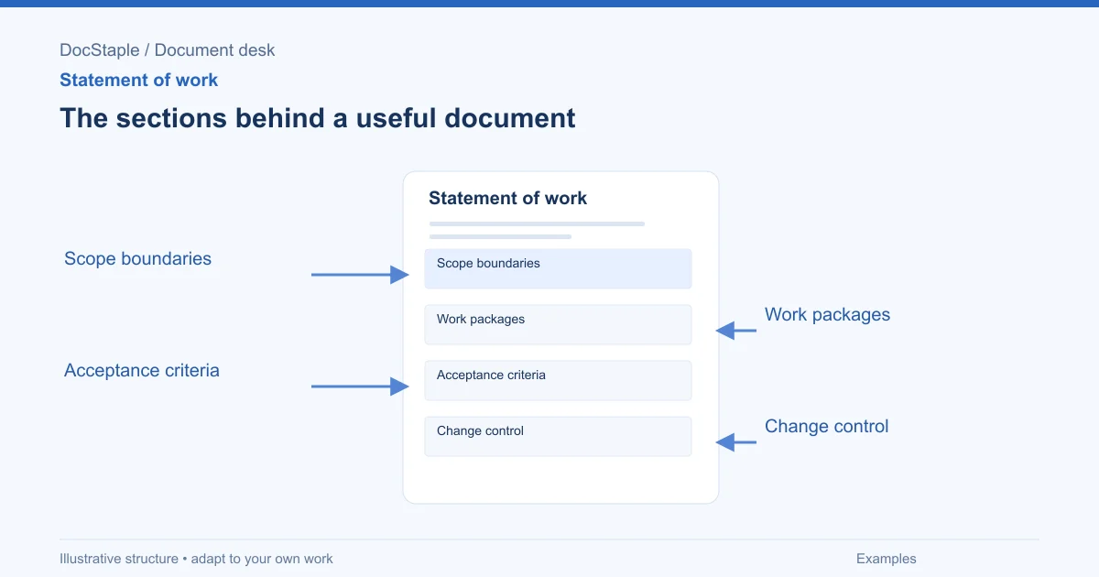Select the Acceptance criteria section box in the document
Viewport: 1099px width, 577px height.
(558, 380)
